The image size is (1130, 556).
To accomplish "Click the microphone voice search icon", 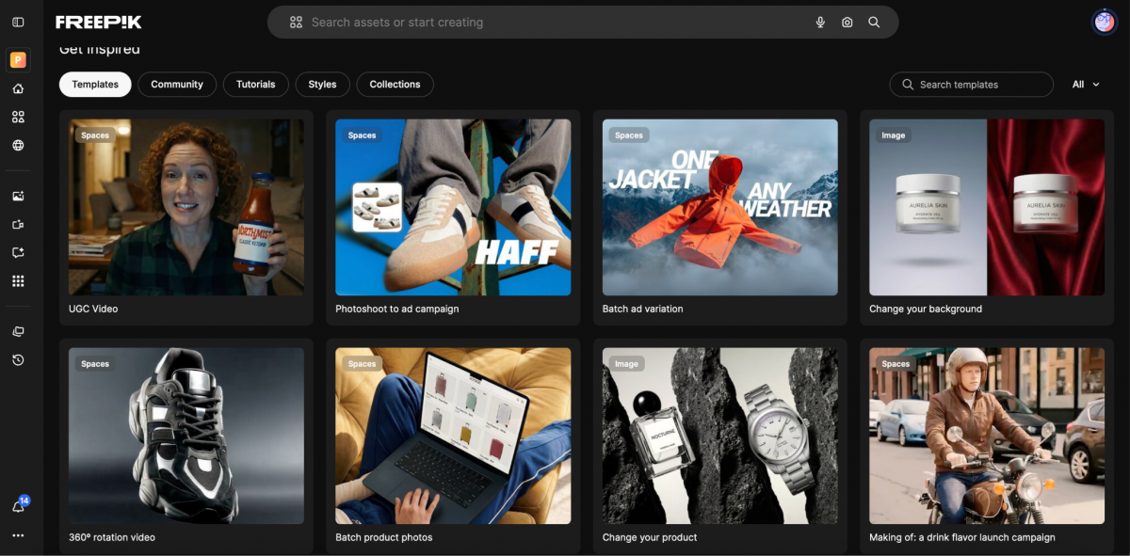I will pyautogui.click(x=820, y=23).
